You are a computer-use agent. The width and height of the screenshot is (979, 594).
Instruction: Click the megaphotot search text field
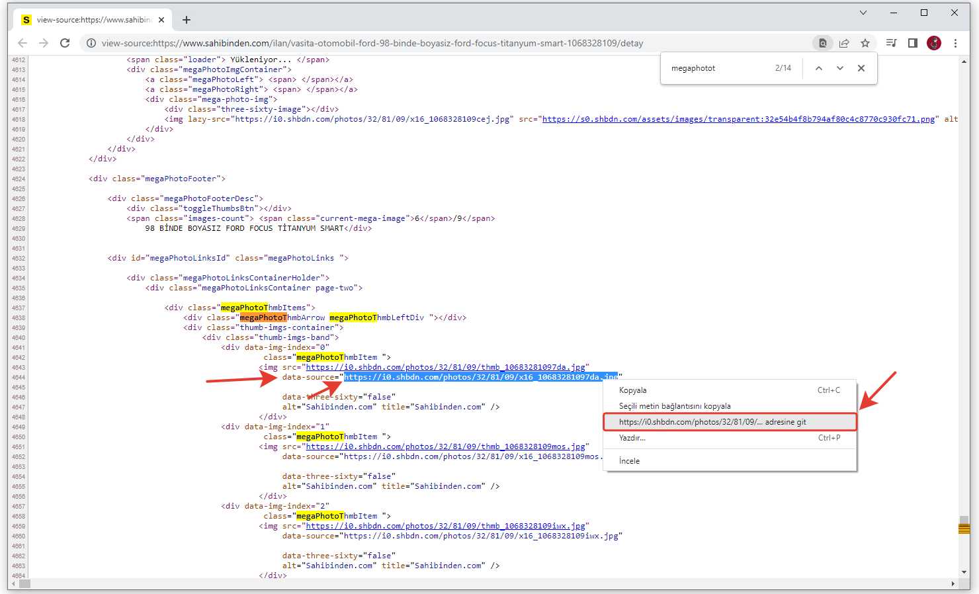(718, 68)
